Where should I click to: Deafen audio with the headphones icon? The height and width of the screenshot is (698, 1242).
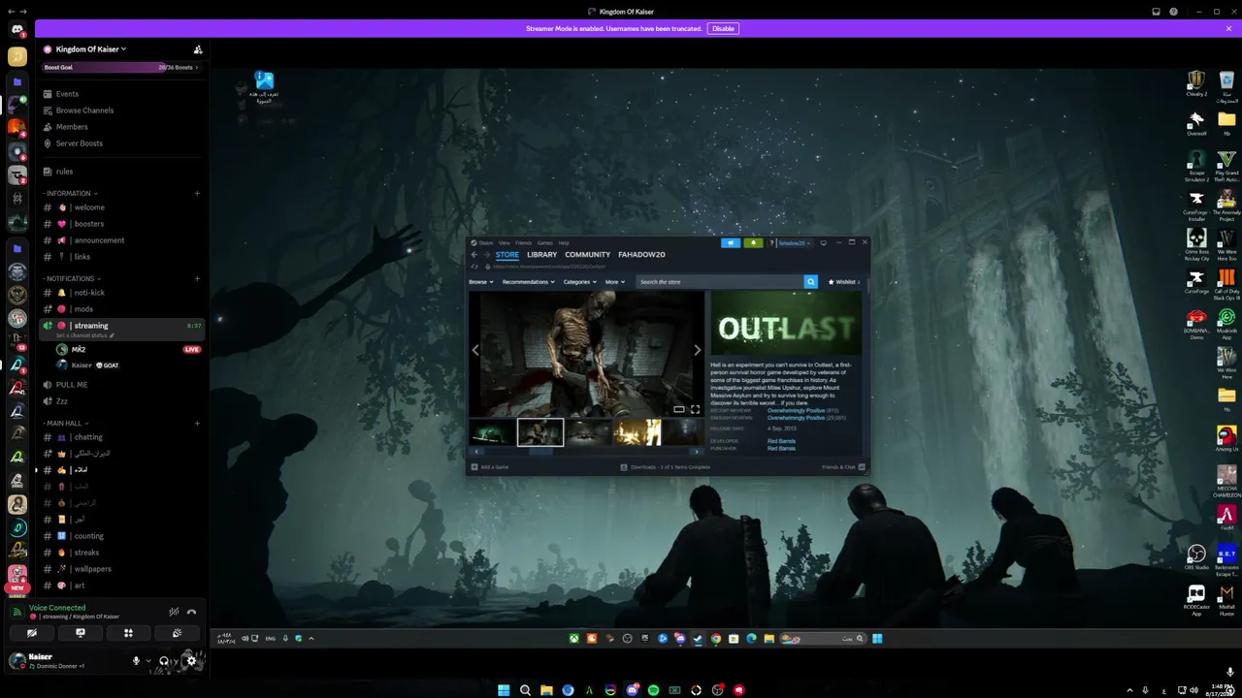(x=163, y=661)
